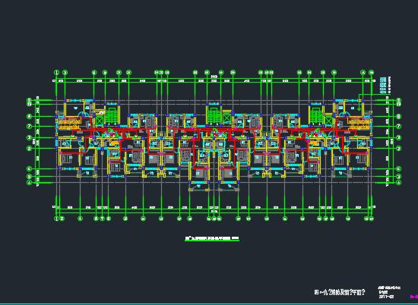Click the 2017-02 date in title block
Viewport: 418px width, 305px height.
click(386, 297)
